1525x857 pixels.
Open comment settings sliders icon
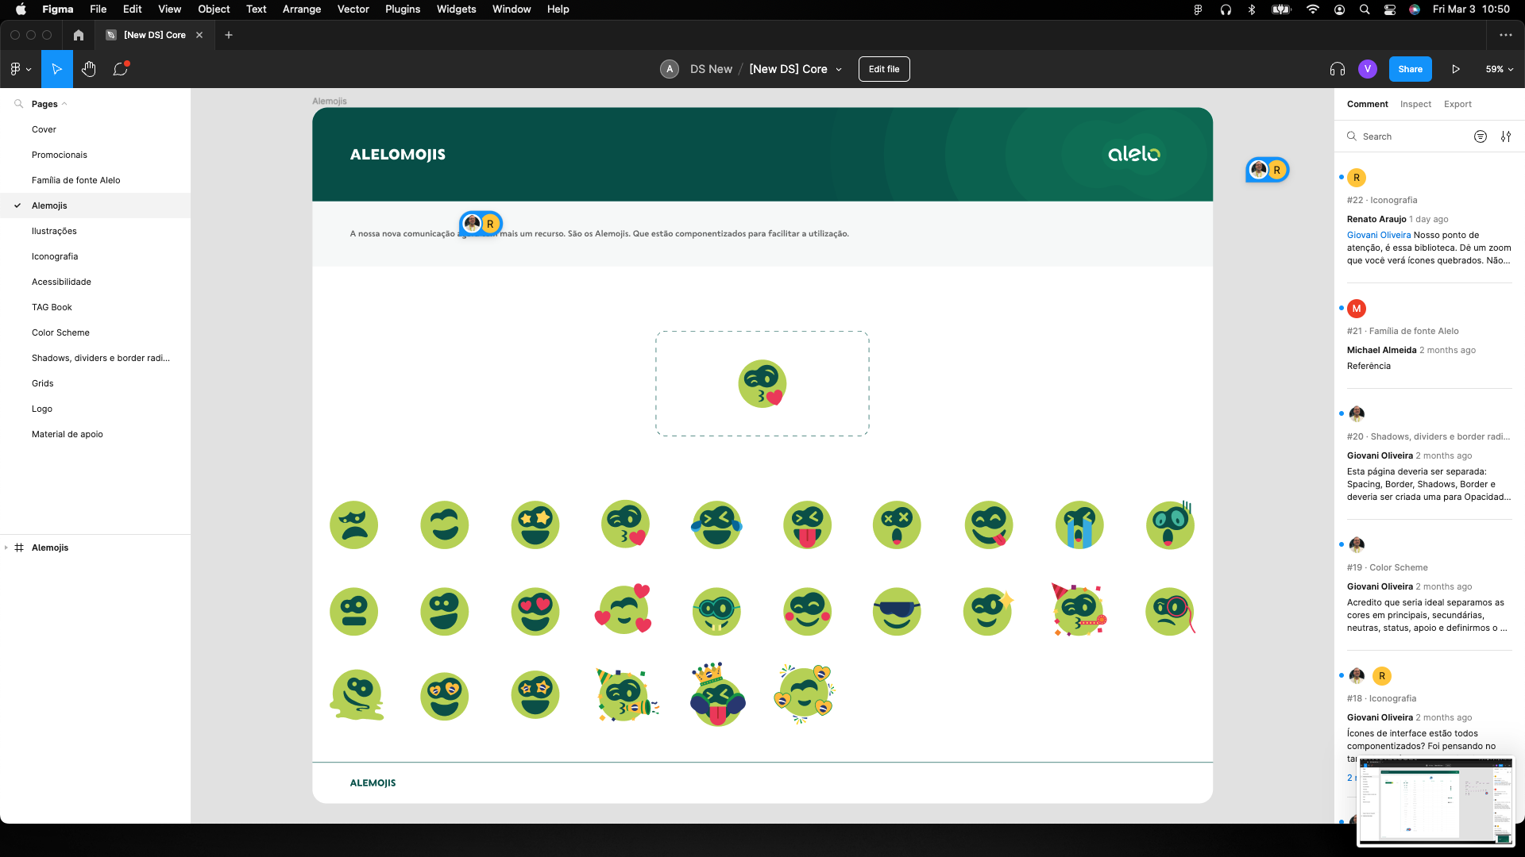click(x=1506, y=136)
